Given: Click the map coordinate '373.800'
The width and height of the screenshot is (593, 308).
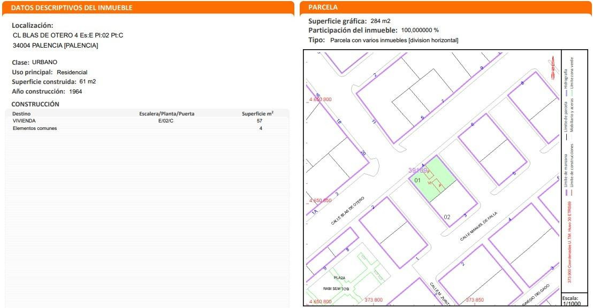Looking at the screenshot, I should tap(374, 299).
